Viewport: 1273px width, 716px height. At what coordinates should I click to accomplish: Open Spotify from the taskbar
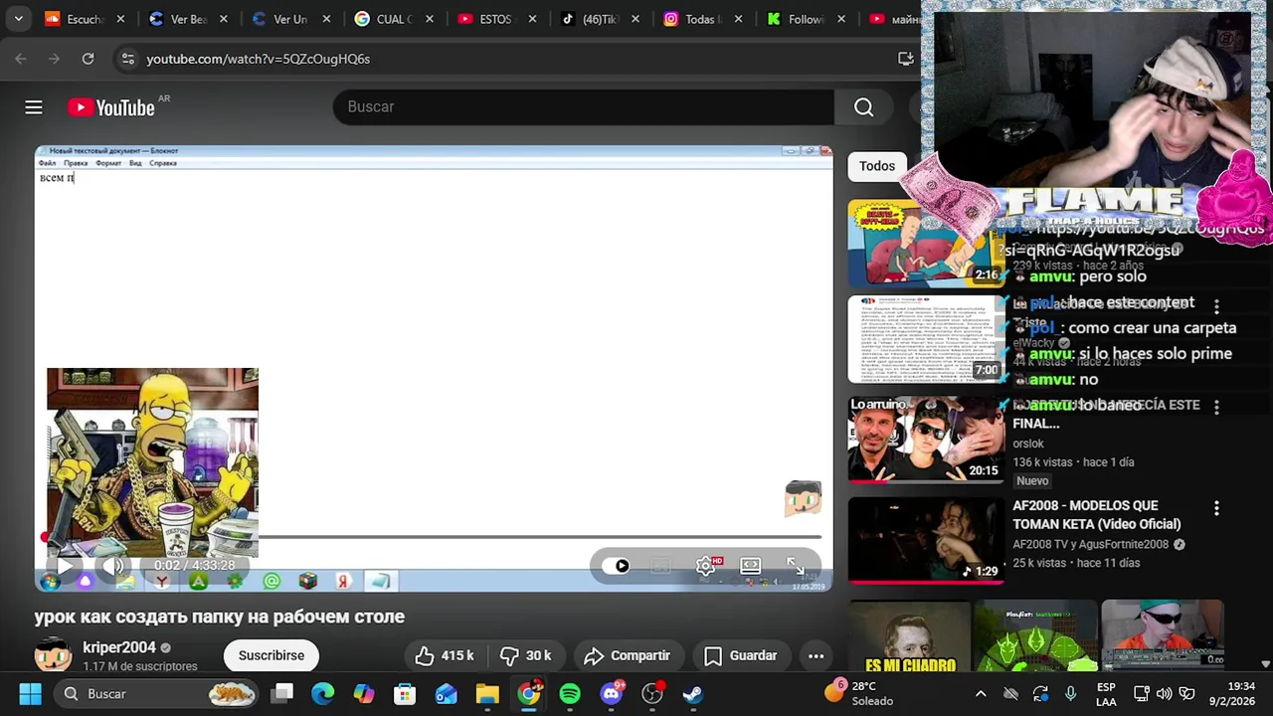pos(570,693)
